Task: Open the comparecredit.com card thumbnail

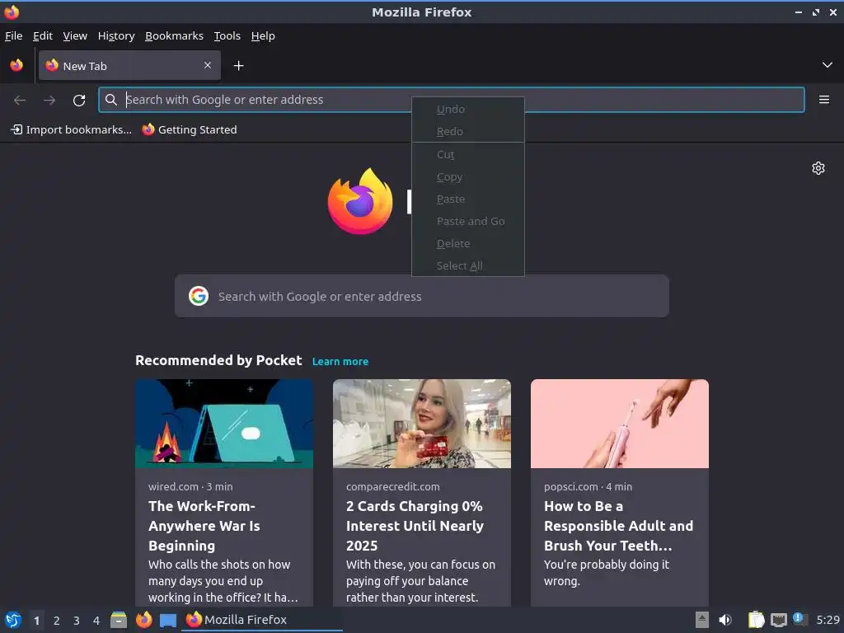Action: tap(421, 424)
